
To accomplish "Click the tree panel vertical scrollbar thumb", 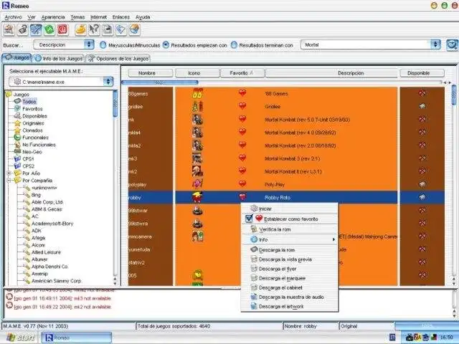I will click(x=115, y=103).
